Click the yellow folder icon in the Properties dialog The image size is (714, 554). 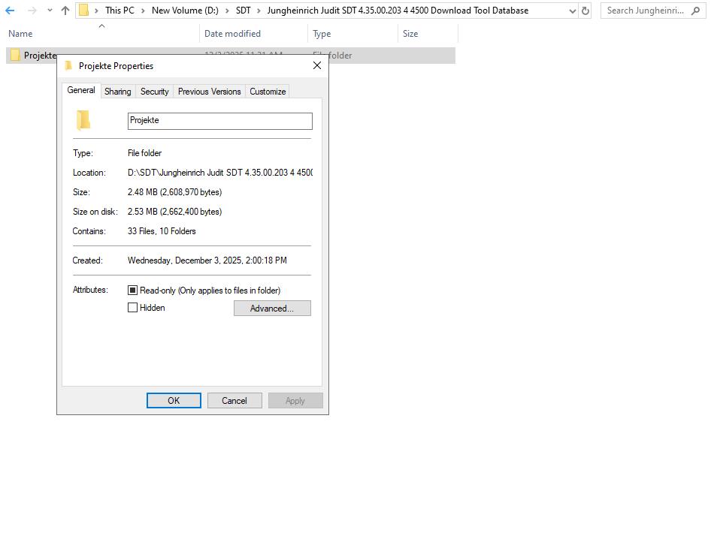click(x=84, y=120)
